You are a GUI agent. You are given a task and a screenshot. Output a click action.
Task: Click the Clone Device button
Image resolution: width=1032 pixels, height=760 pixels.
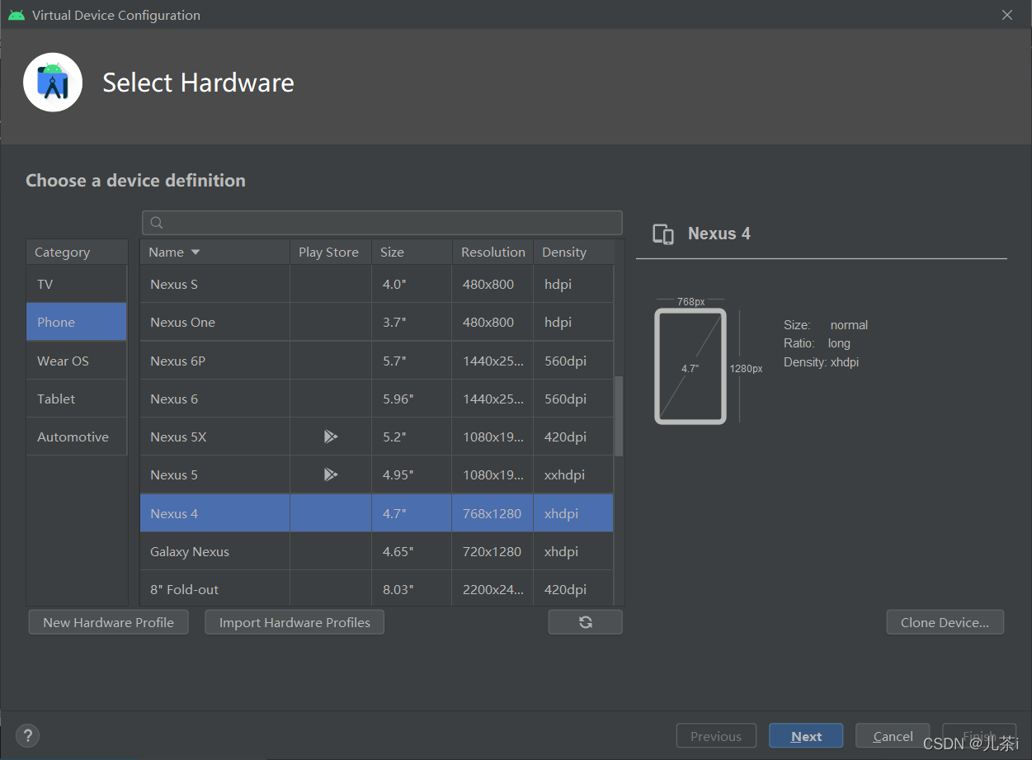(945, 622)
